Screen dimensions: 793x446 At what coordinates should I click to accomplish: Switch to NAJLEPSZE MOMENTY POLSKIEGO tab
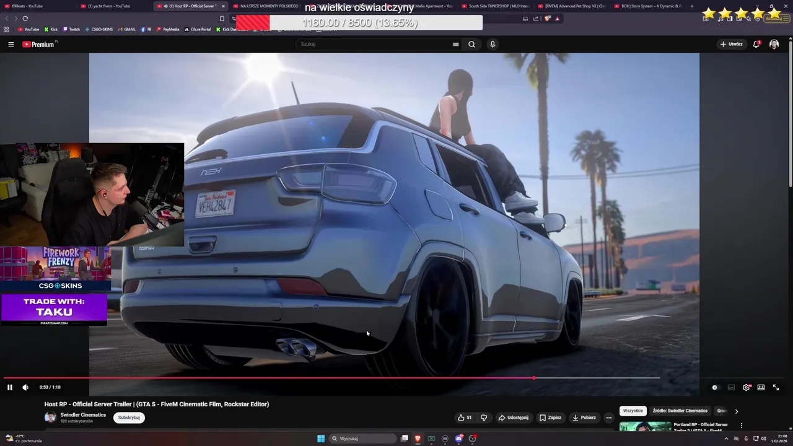click(x=266, y=6)
